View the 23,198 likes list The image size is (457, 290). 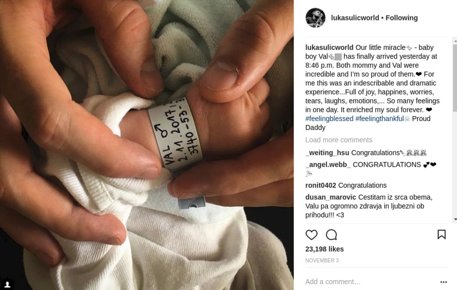click(324, 249)
